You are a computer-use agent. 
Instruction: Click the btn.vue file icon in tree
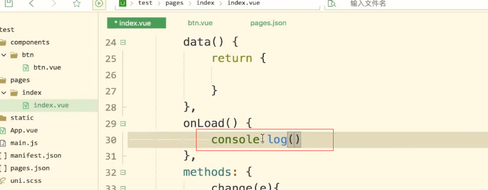click(26, 68)
